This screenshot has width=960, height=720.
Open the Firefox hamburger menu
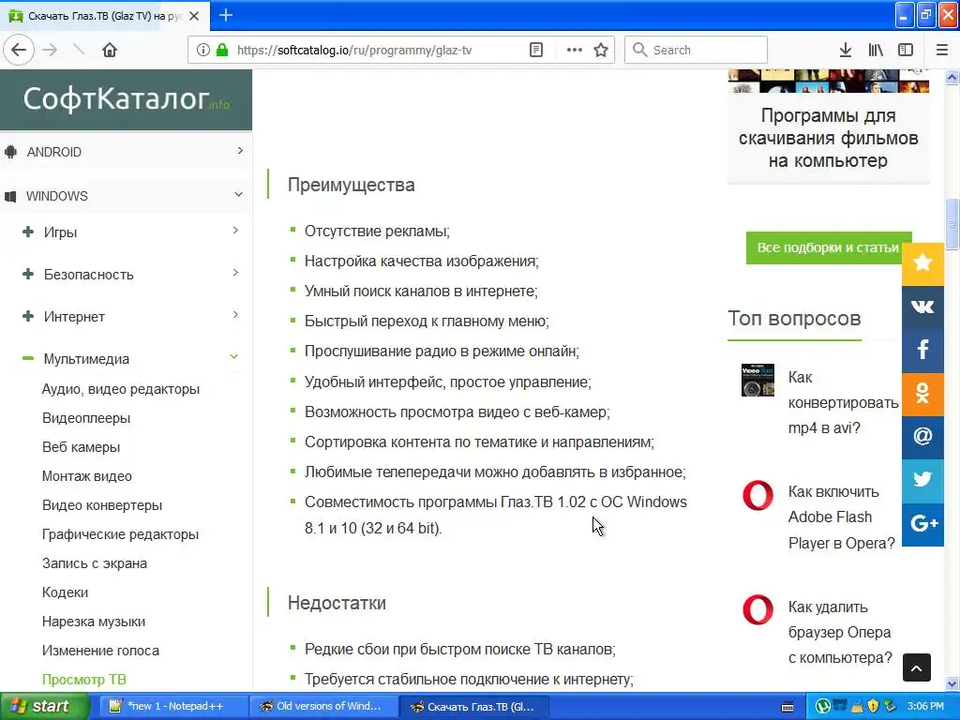click(941, 50)
